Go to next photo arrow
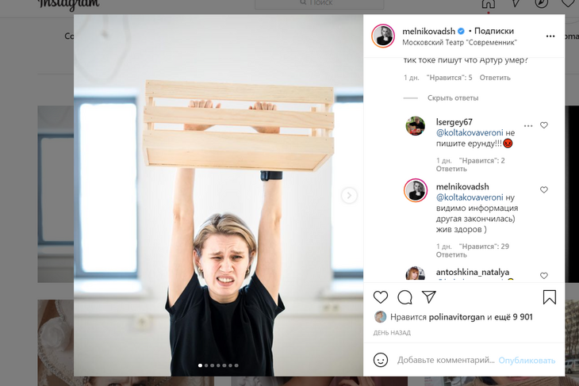The height and width of the screenshot is (386, 579). click(349, 195)
